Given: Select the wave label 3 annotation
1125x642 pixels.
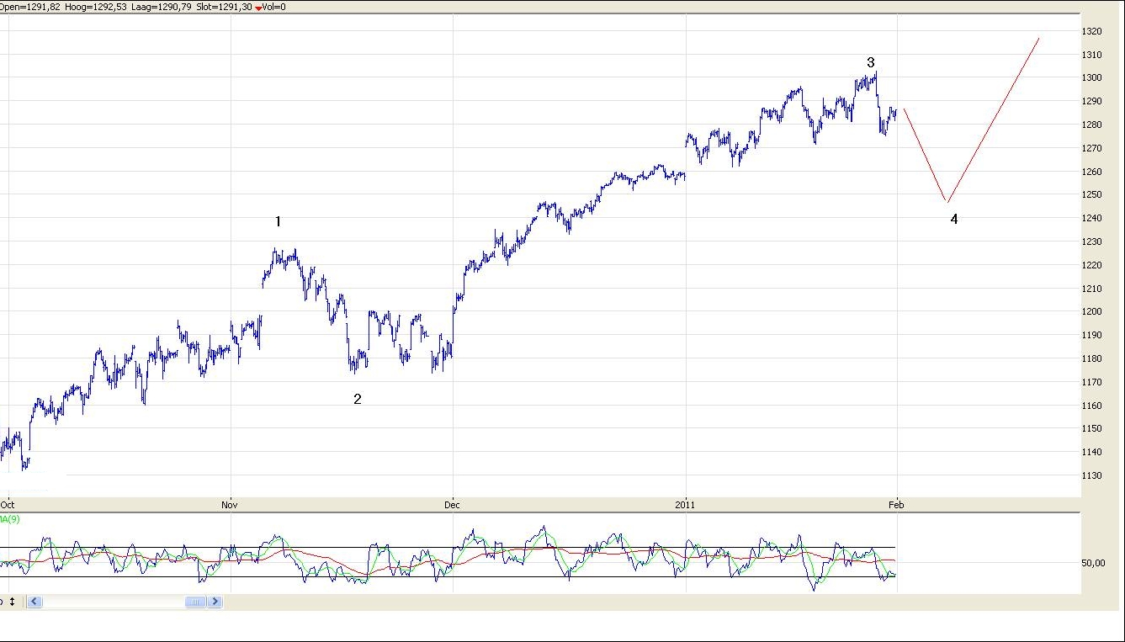Looking at the screenshot, I should [x=871, y=62].
